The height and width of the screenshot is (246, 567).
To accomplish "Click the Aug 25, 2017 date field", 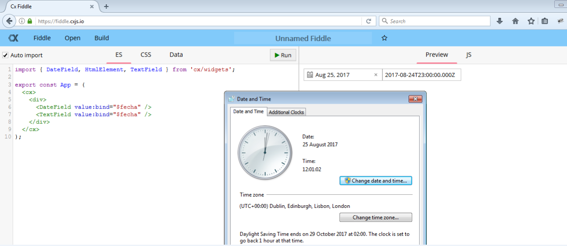I will [x=343, y=75].
